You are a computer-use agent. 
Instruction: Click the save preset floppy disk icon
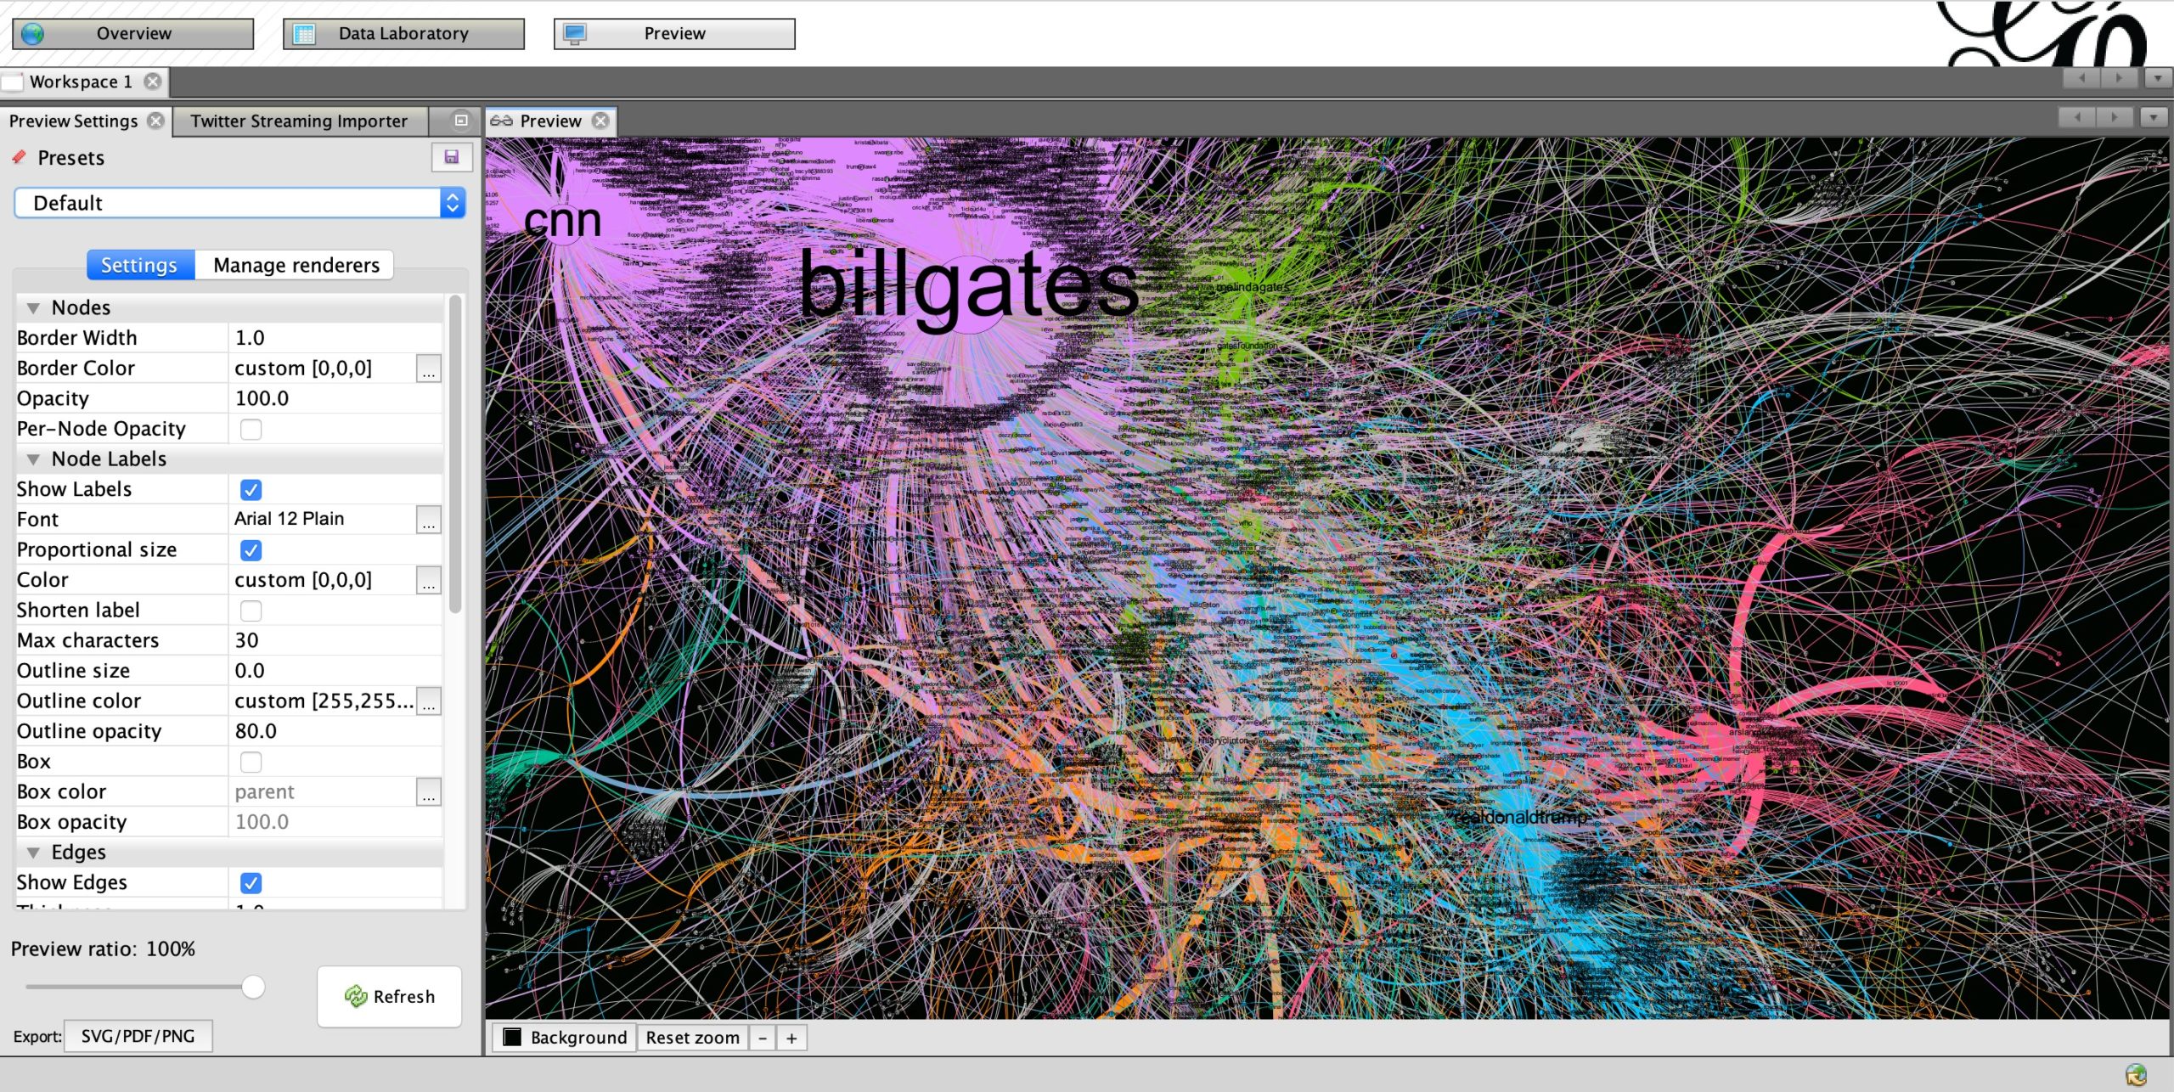[451, 157]
